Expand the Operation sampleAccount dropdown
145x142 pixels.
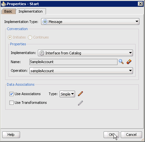tap(81, 71)
